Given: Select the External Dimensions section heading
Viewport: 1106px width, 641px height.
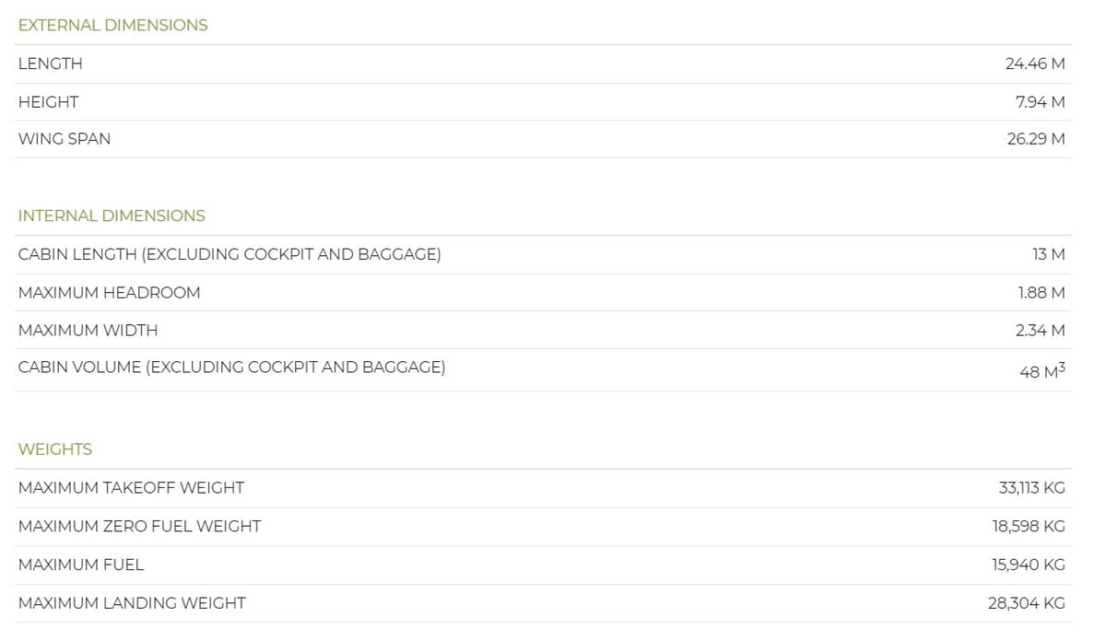Looking at the screenshot, I should pos(112,26).
